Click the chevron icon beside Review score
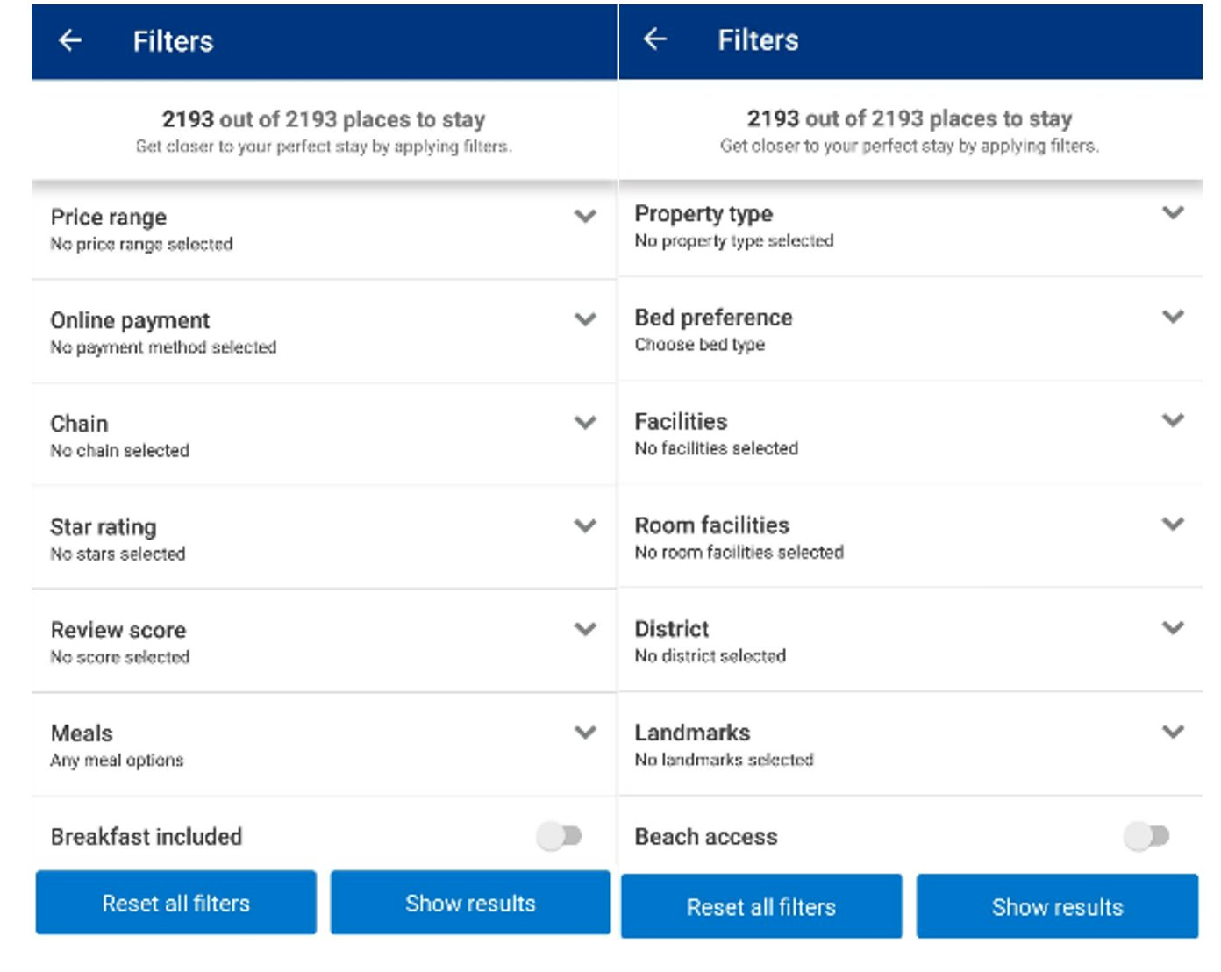The height and width of the screenshot is (972, 1221). (585, 629)
